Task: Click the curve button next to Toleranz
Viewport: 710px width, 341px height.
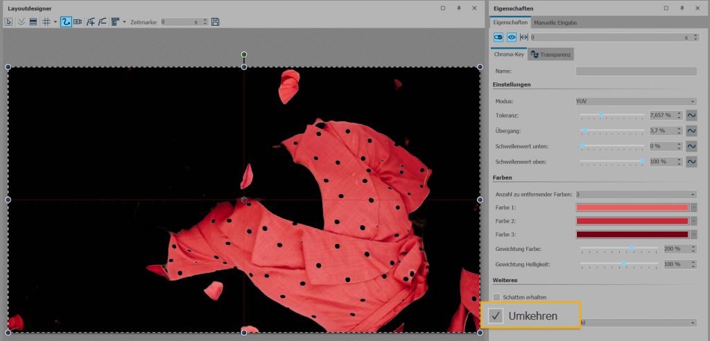Action: coord(691,115)
